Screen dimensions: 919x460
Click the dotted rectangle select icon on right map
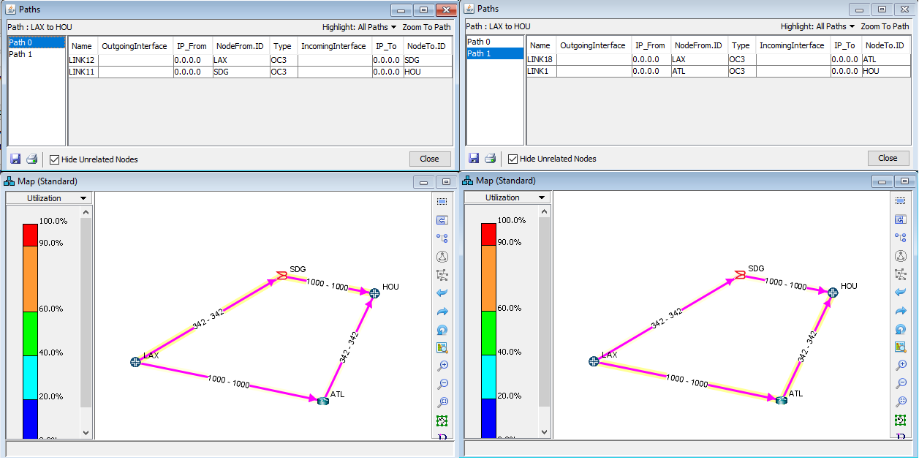tap(900, 201)
